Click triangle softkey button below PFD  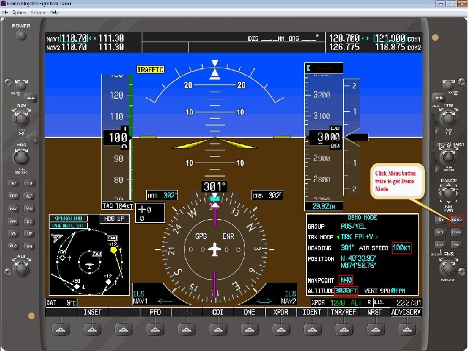155,330
